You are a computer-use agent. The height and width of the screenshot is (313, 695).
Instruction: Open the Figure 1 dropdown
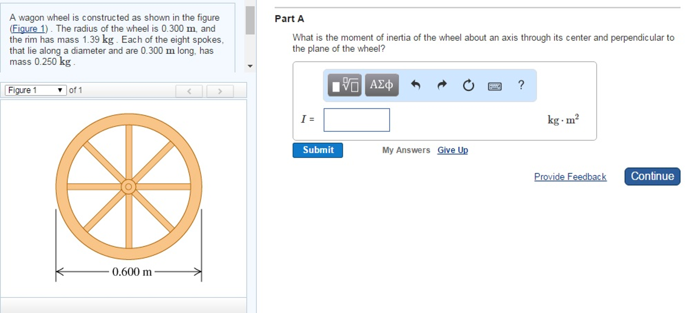point(36,90)
